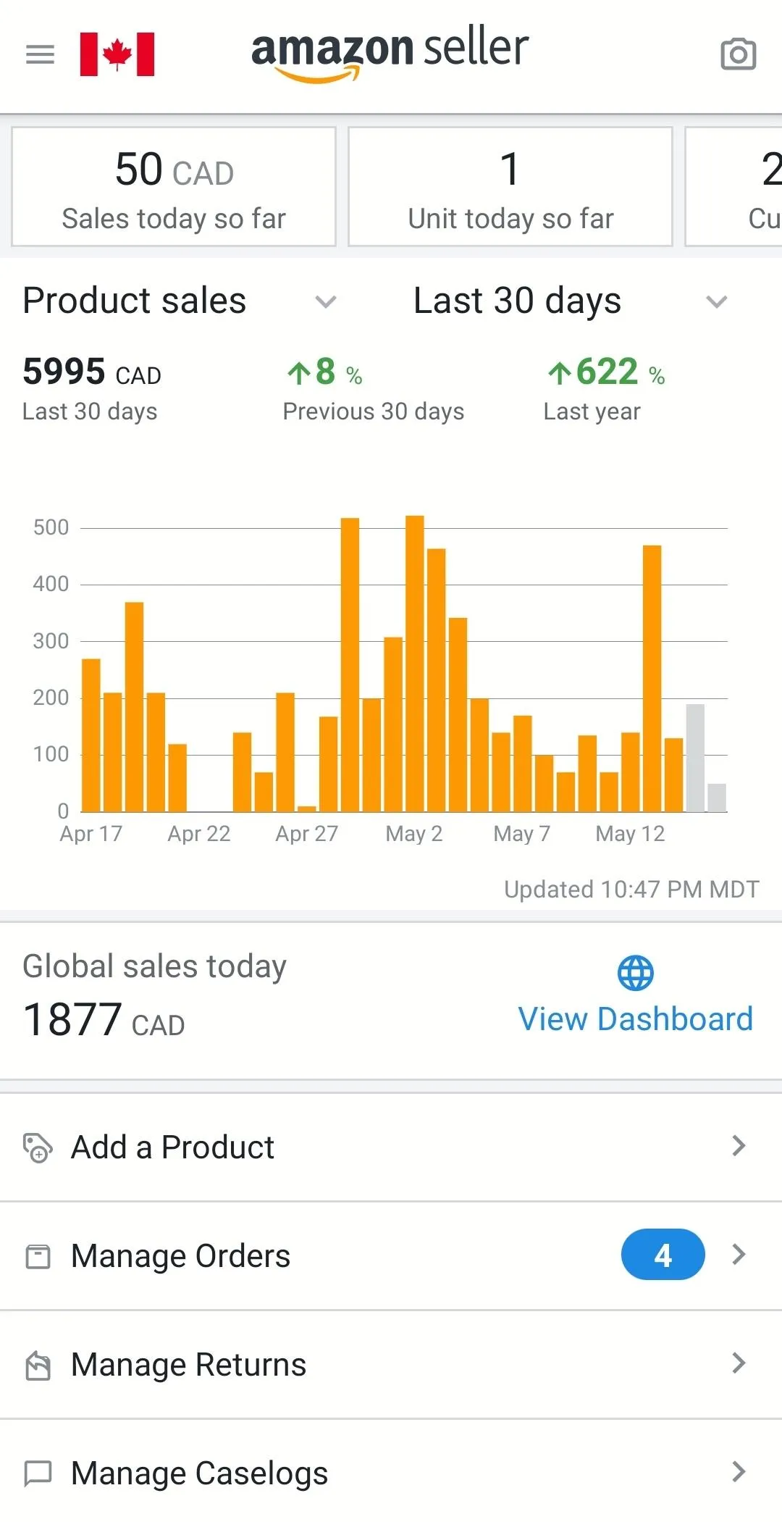Expand the Product sales dropdown
This screenshot has width=782, height=1522.
pyautogui.click(x=326, y=301)
